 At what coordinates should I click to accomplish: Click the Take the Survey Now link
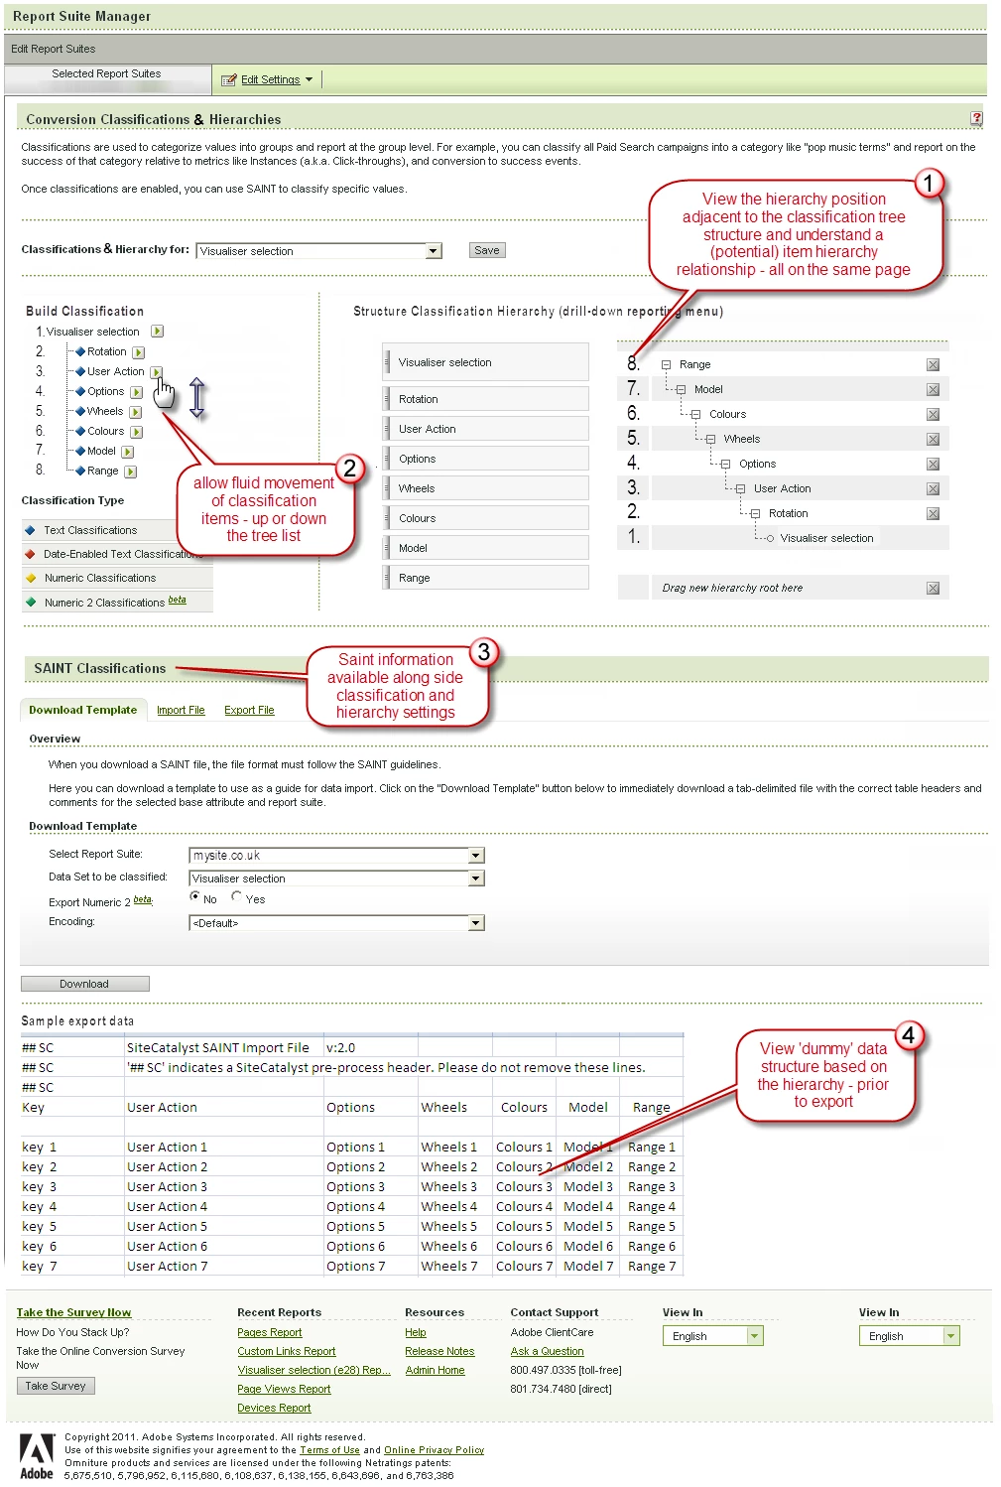(73, 1312)
